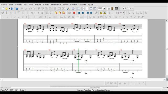Toggle the 8vb octave marking
The image size is (168, 94).
click(x=65, y=17)
